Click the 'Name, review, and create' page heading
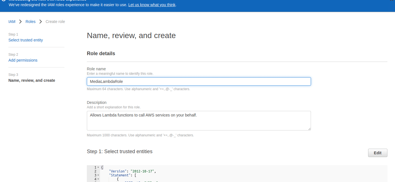This screenshot has width=395, height=182. pyautogui.click(x=131, y=36)
